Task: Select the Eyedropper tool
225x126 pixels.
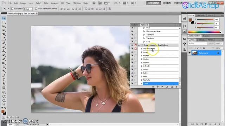Action: click(4, 38)
